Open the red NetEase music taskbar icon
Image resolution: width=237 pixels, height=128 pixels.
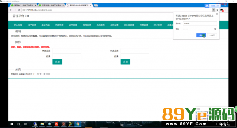pos(56,124)
